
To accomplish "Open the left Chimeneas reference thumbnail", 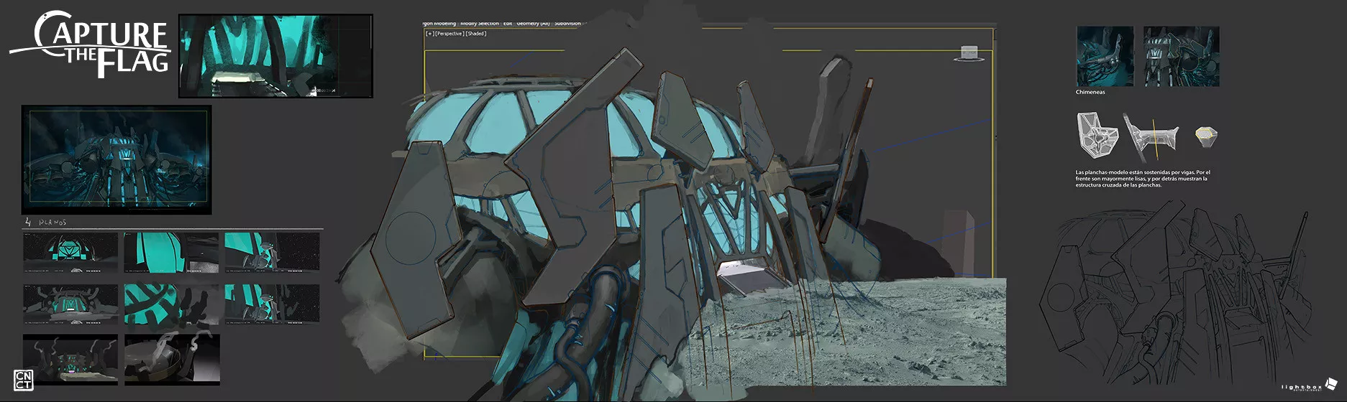I will [x=1105, y=57].
